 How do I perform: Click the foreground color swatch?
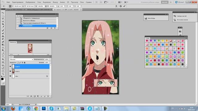click(x=2, y=79)
